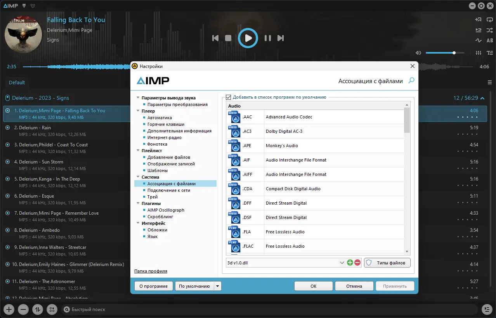Click the green plus add-plugin icon
Image resolution: width=496 pixels, height=318 pixels.
pyautogui.click(x=350, y=263)
